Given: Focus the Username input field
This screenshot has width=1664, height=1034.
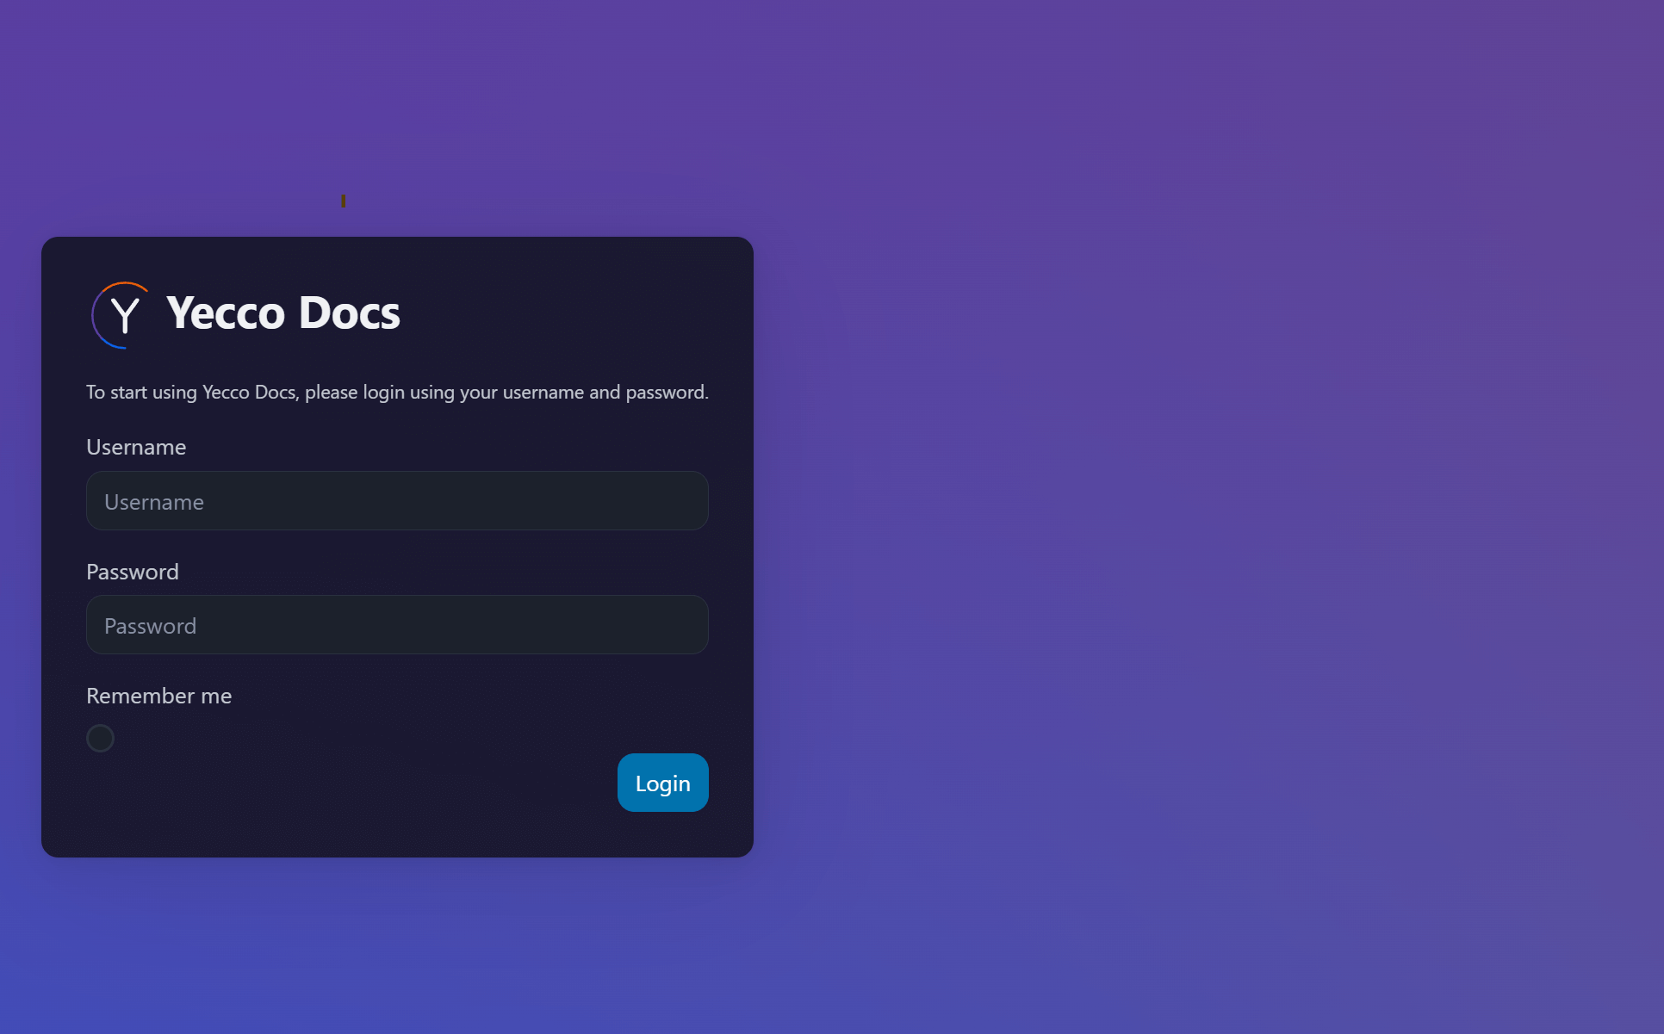Looking at the screenshot, I should coord(397,501).
